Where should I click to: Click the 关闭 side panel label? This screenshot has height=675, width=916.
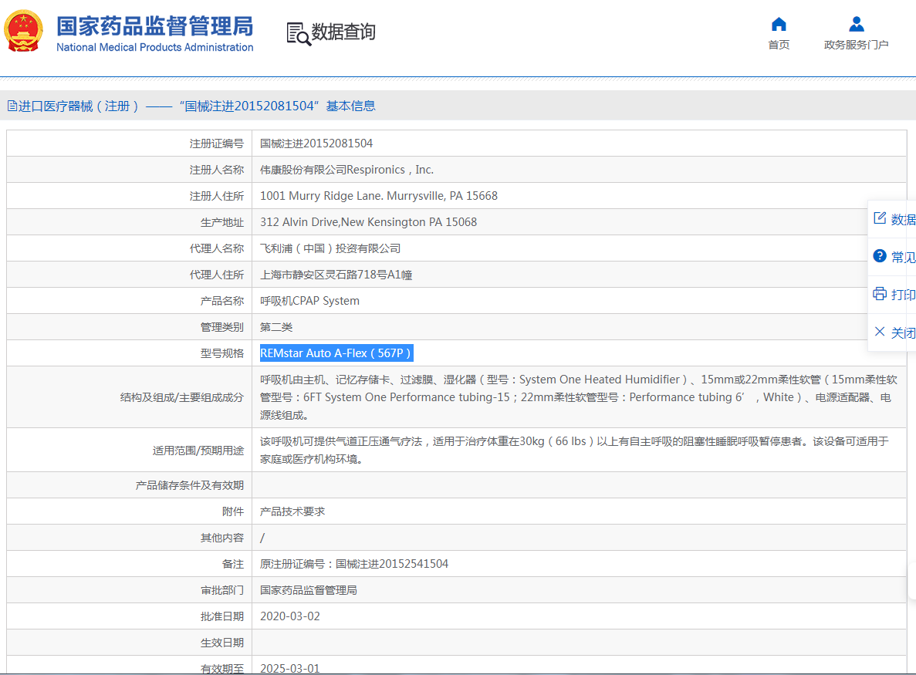point(903,332)
